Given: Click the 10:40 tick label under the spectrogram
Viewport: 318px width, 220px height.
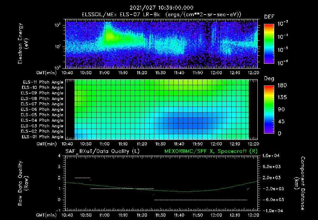Looking at the screenshot, I should (x=67, y=73).
